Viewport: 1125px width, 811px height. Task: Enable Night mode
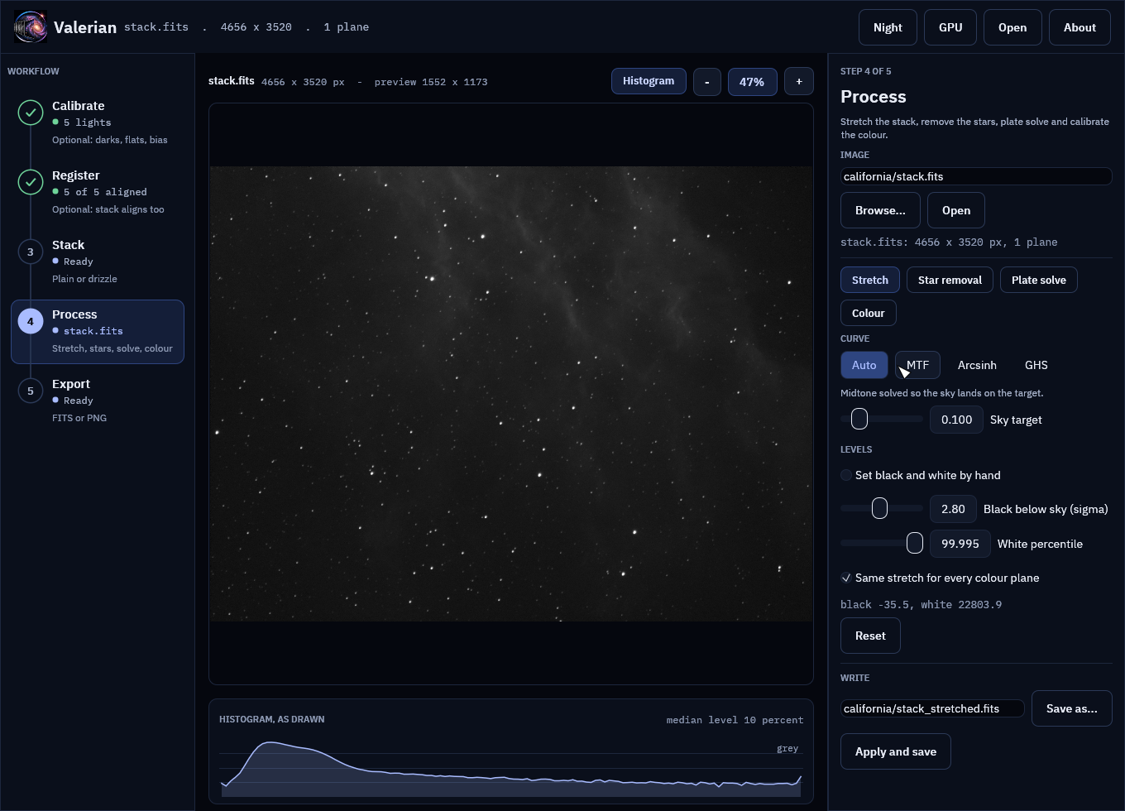pyautogui.click(x=888, y=27)
